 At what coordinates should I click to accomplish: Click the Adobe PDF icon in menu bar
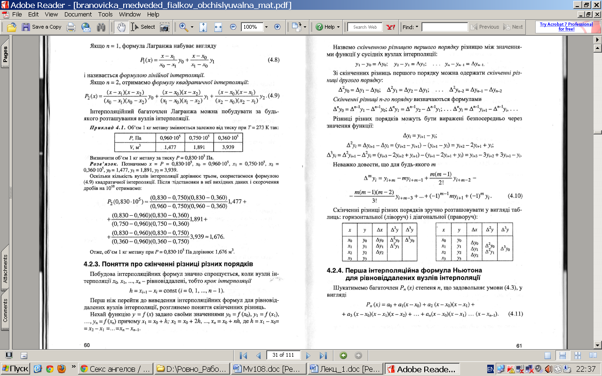(x=5, y=14)
